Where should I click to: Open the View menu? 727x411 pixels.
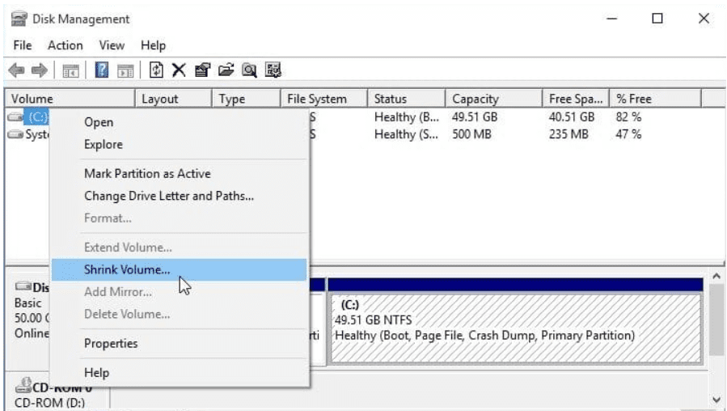point(112,45)
